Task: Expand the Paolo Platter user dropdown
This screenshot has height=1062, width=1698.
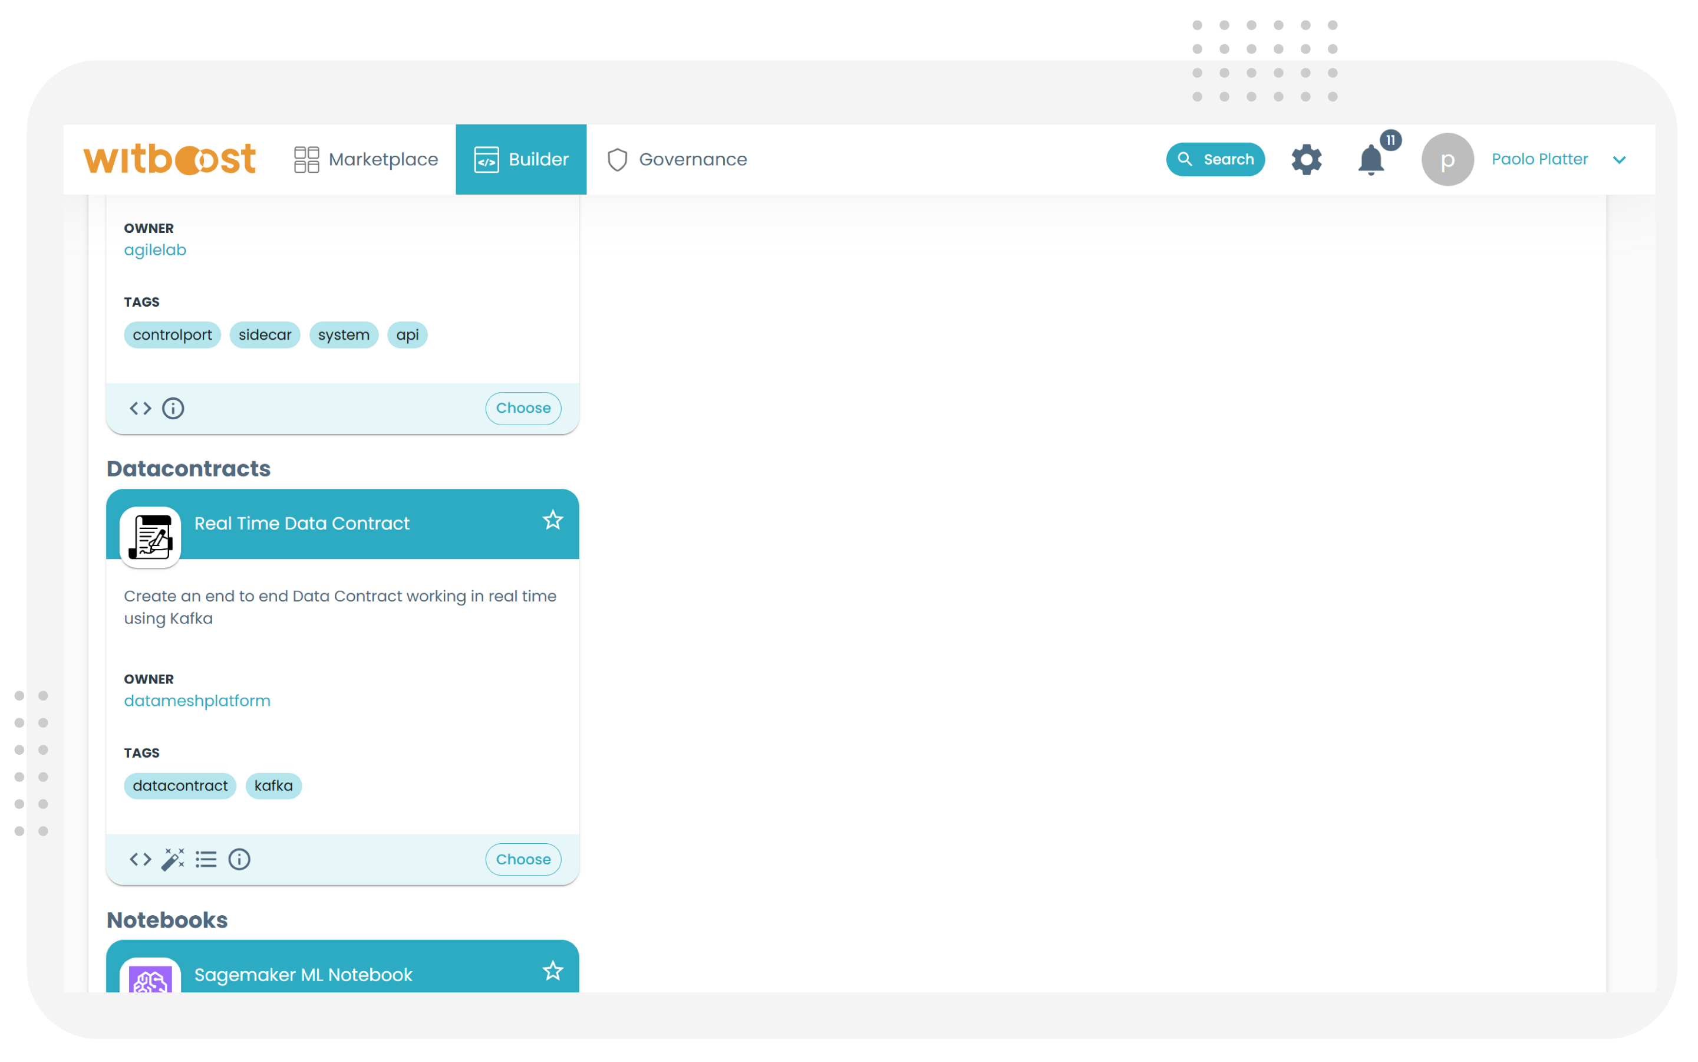Action: (1620, 159)
